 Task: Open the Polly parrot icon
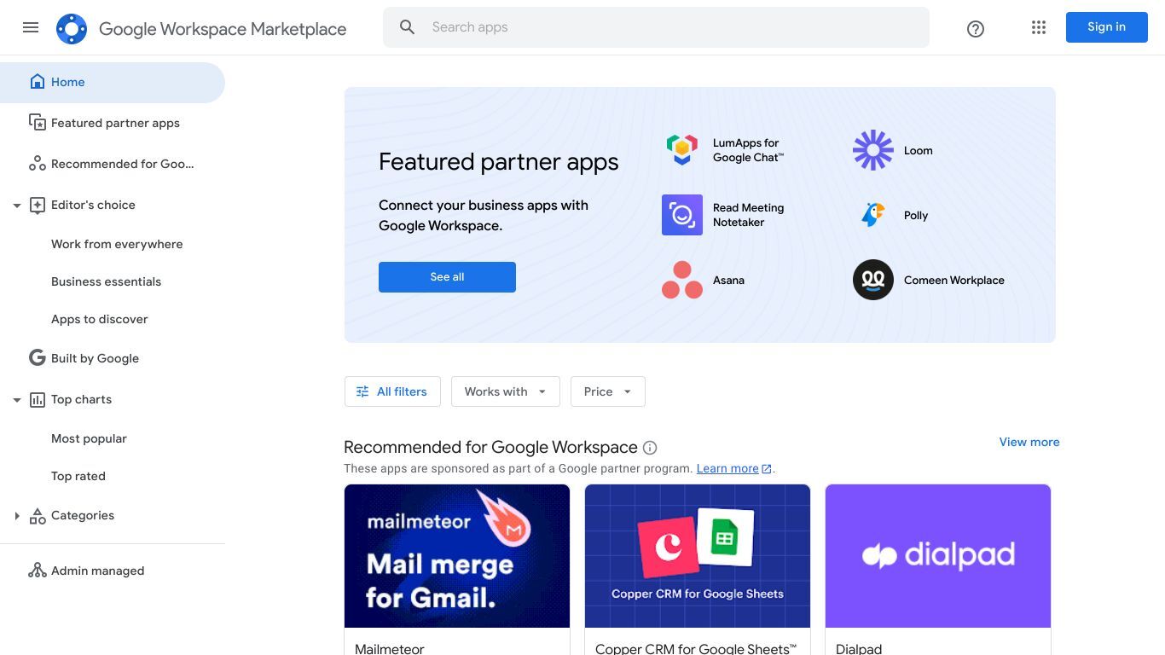[873, 215]
